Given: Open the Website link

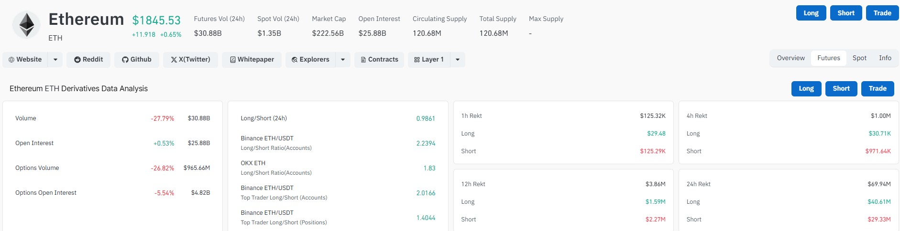Looking at the screenshot, I should coord(25,60).
